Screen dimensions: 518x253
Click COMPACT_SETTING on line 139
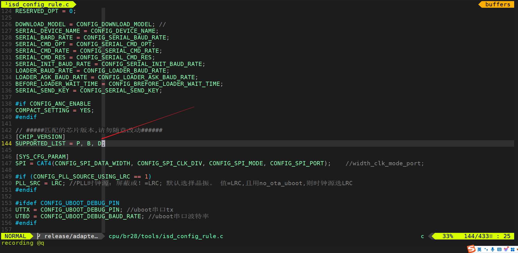(42, 110)
